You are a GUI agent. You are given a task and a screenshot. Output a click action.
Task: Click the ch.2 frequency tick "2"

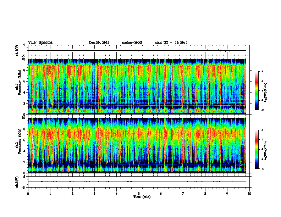tap(25, 162)
